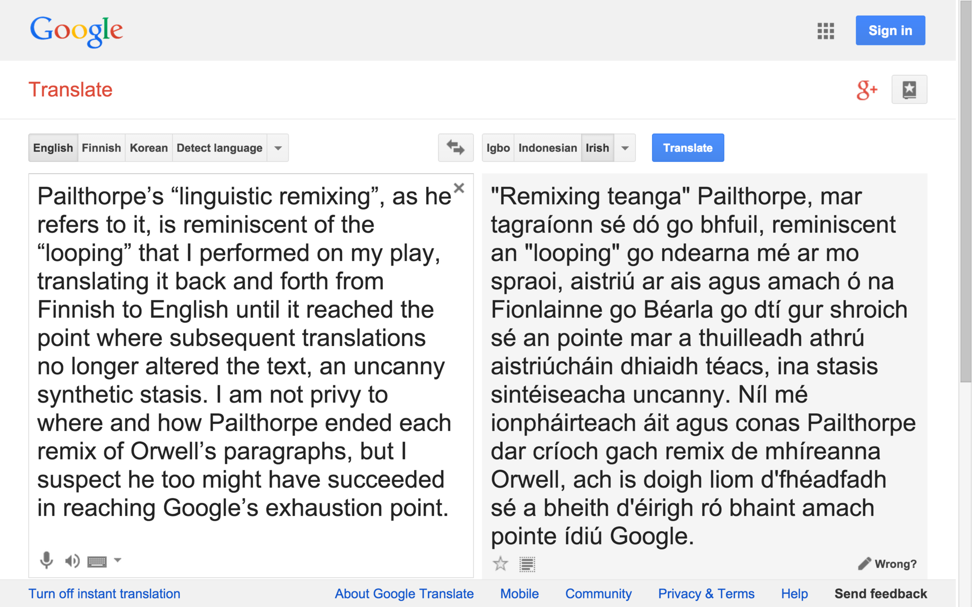972x607 pixels.
Task: Star this translation to save it
Action: click(500, 563)
